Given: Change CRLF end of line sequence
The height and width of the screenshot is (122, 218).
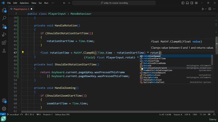Looking at the screenshot, I should [x=195, y=115].
